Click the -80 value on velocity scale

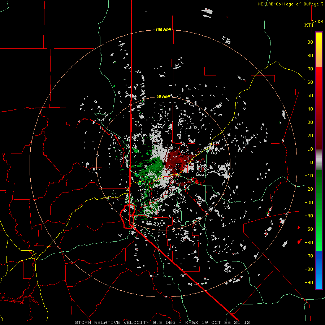coord(309,269)
